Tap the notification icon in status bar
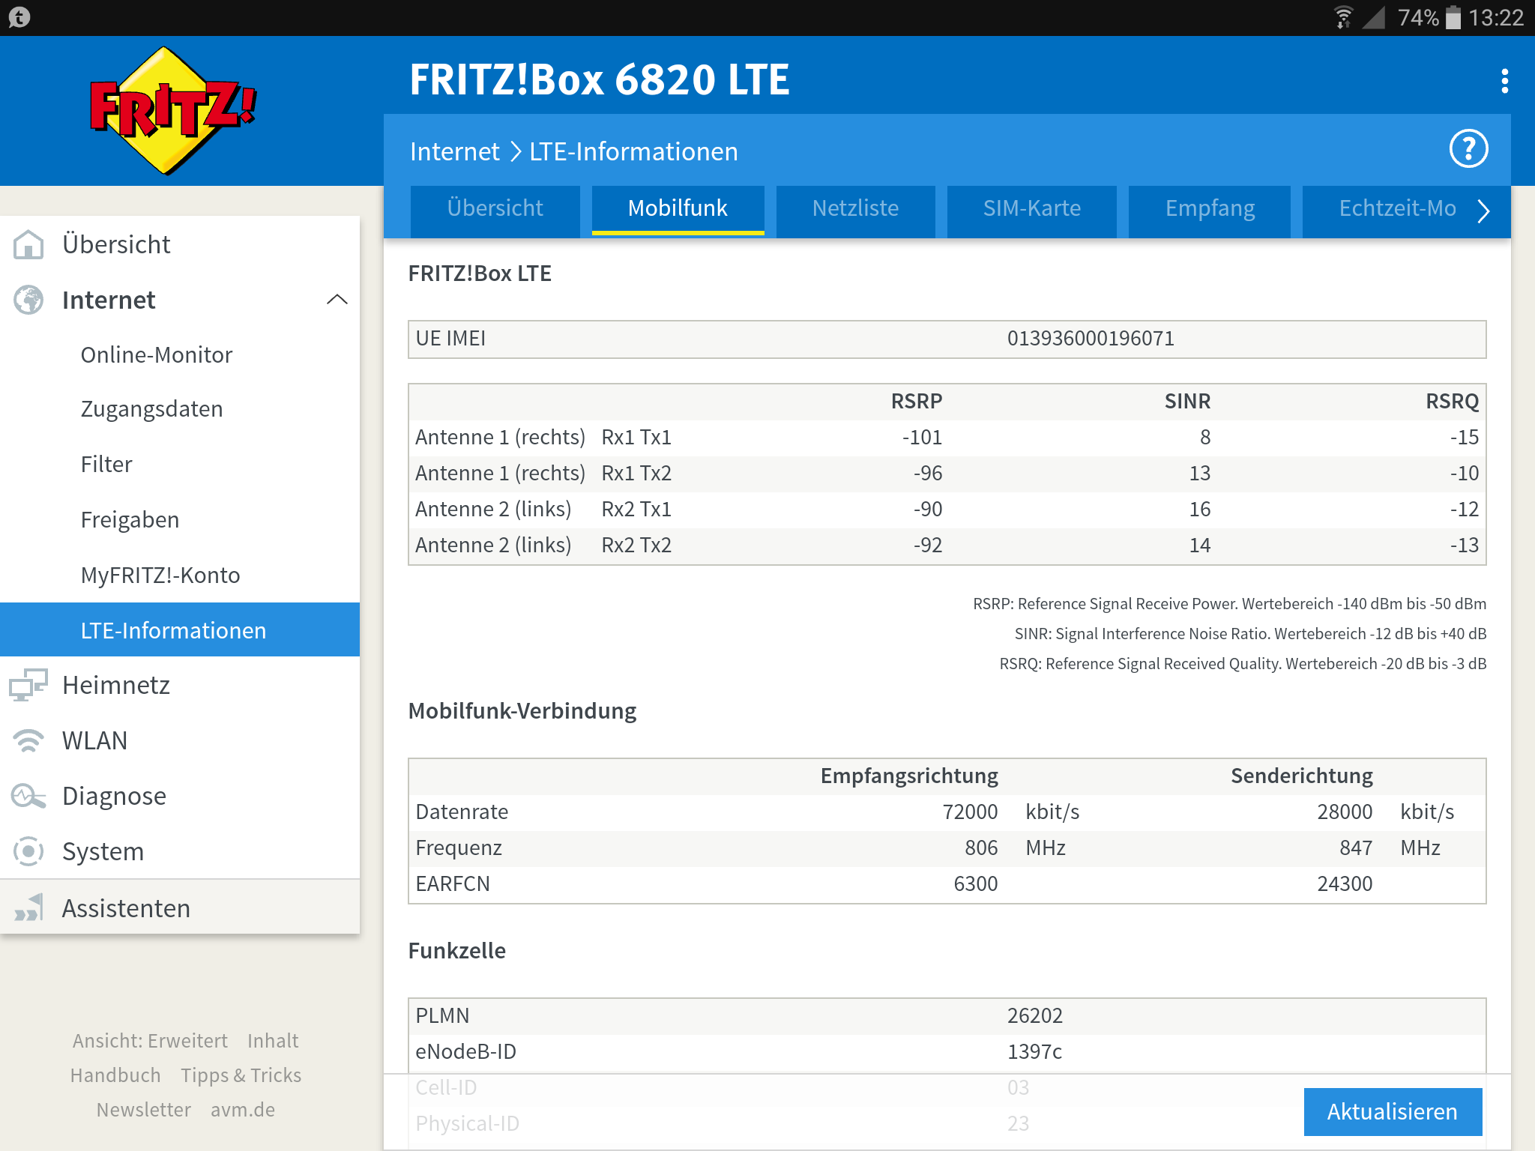Viewport: 1535px width, 1151px height. tap(19, 16)
